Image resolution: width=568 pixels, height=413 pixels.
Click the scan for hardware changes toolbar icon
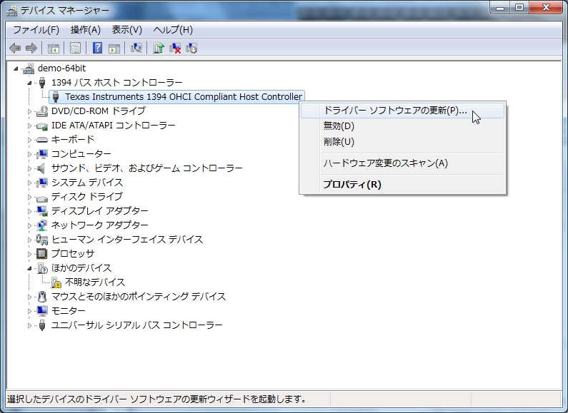[x=136, y=49]
